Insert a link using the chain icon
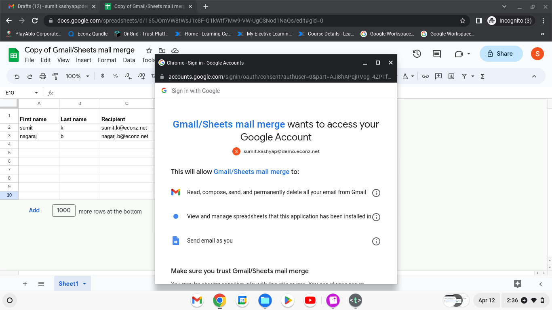 (426, 76)
